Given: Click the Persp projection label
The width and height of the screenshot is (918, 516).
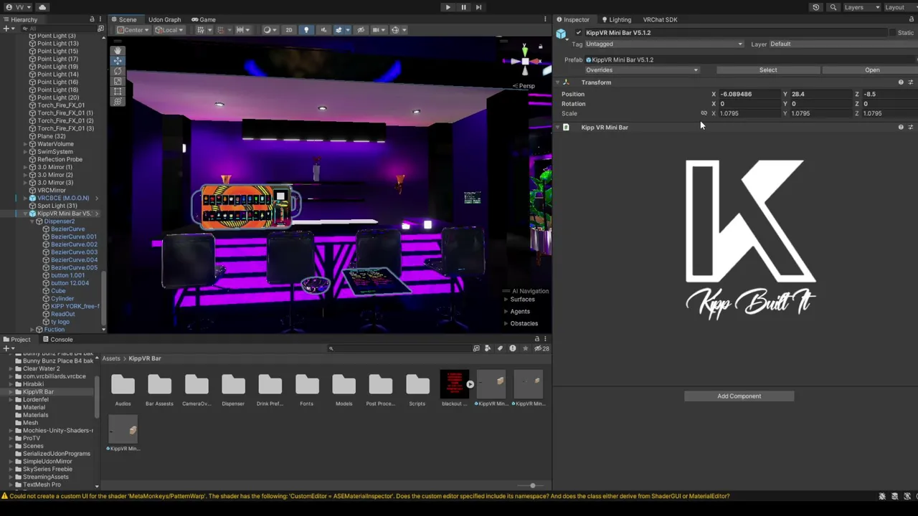Looking at the screenshot, I should [x=526, y=86].
